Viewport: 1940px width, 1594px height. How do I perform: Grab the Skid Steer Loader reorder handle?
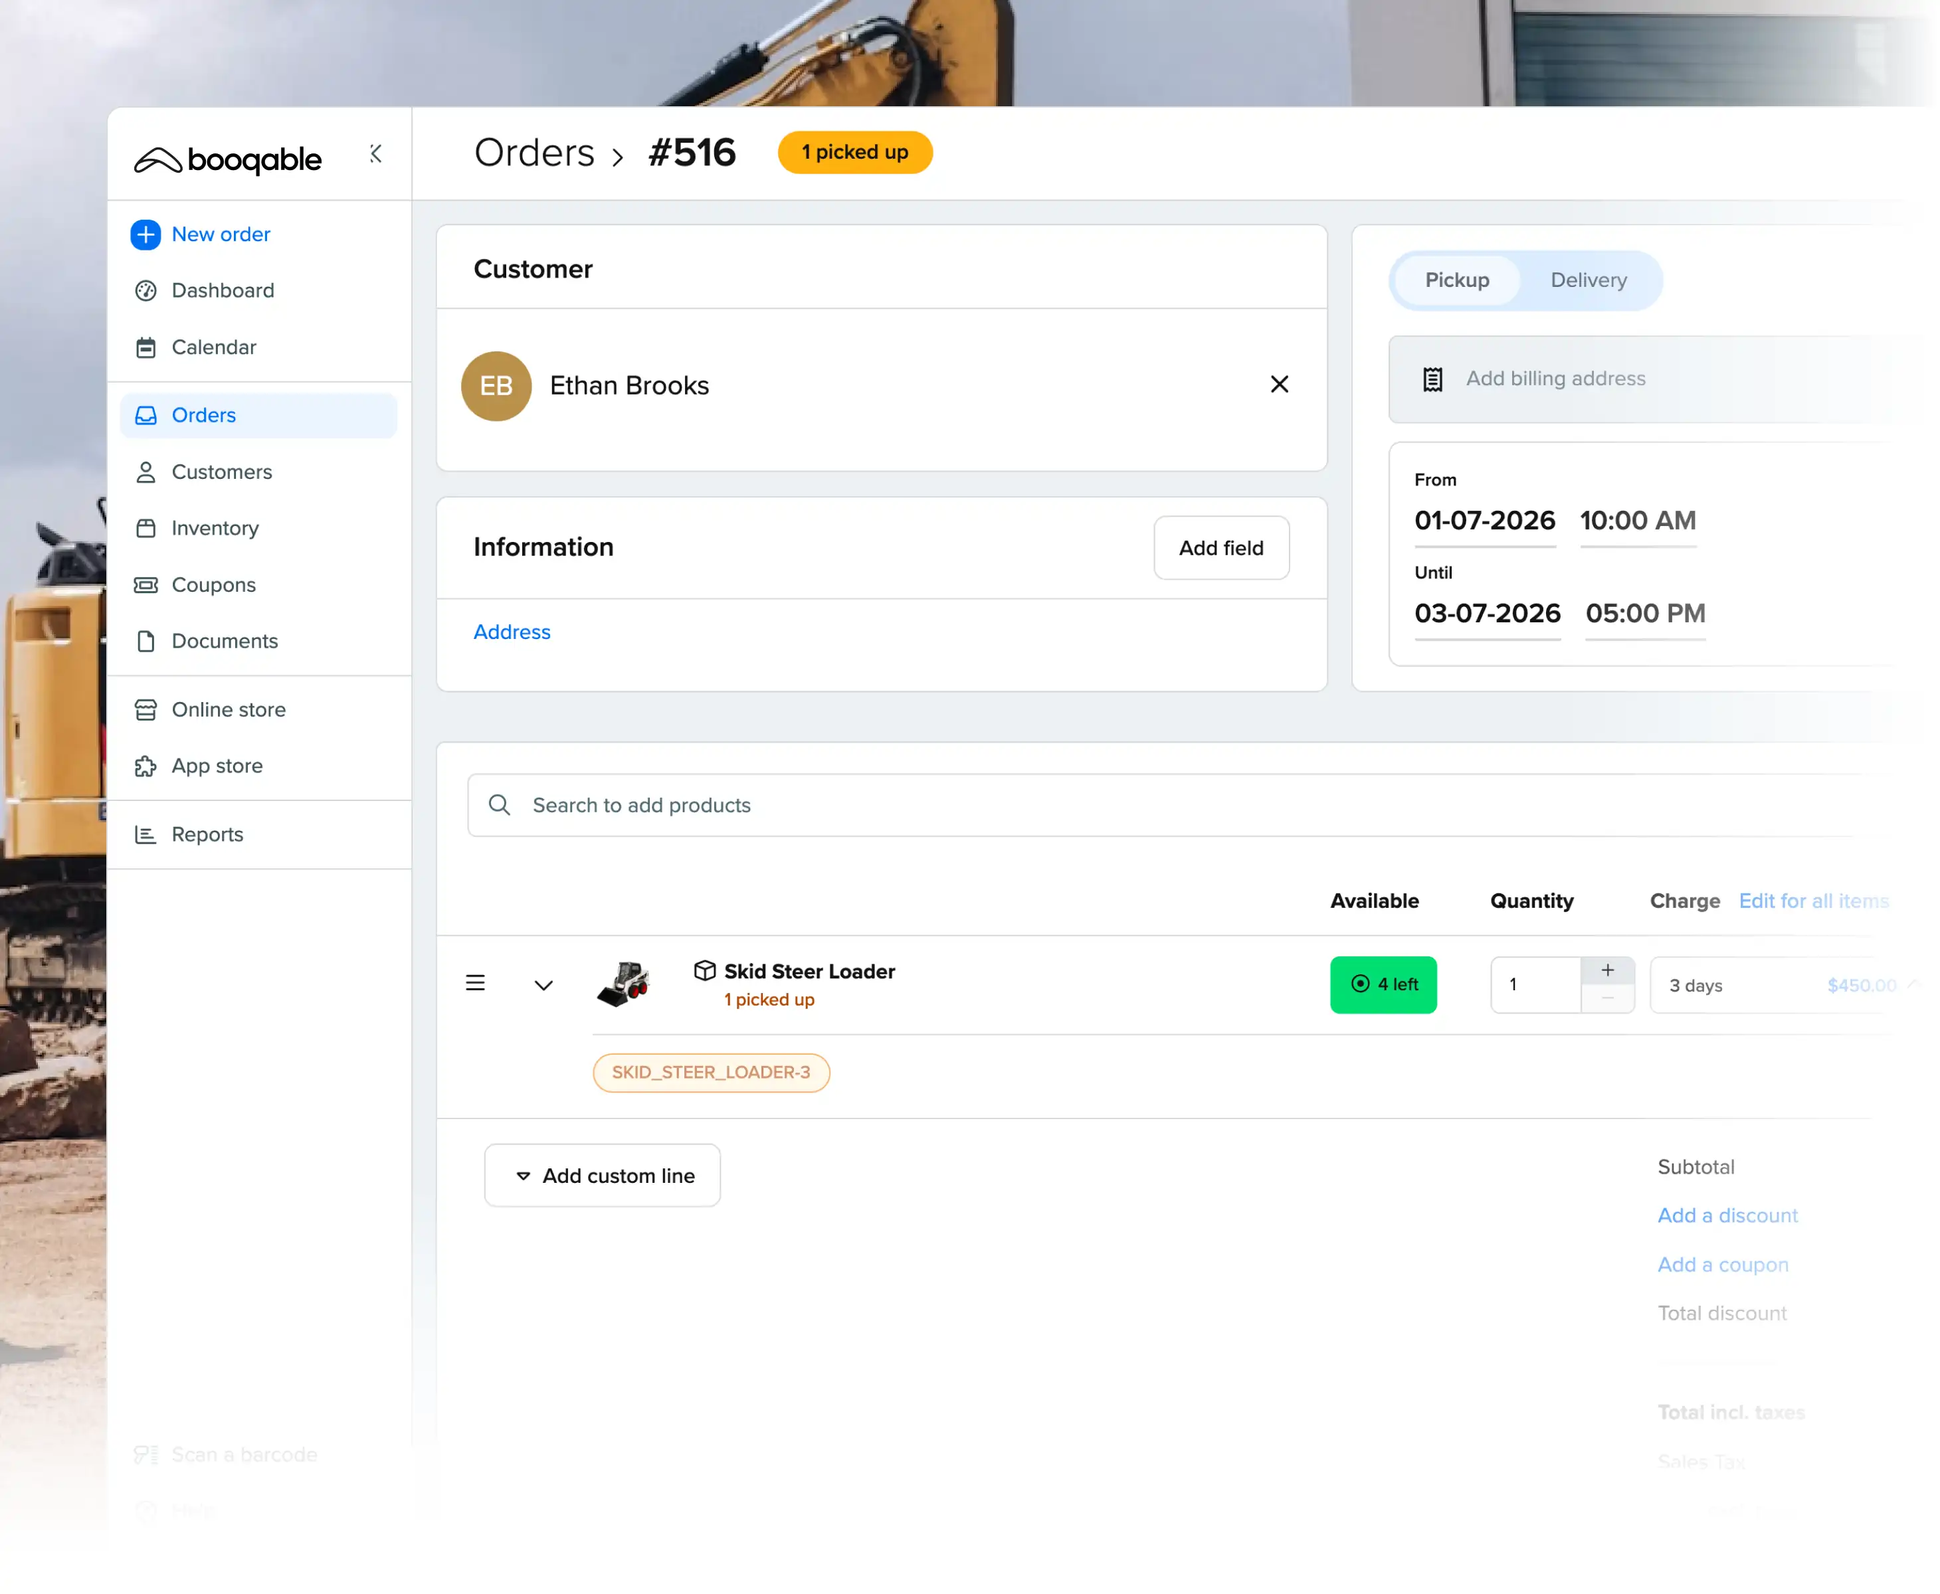[475, 984]
